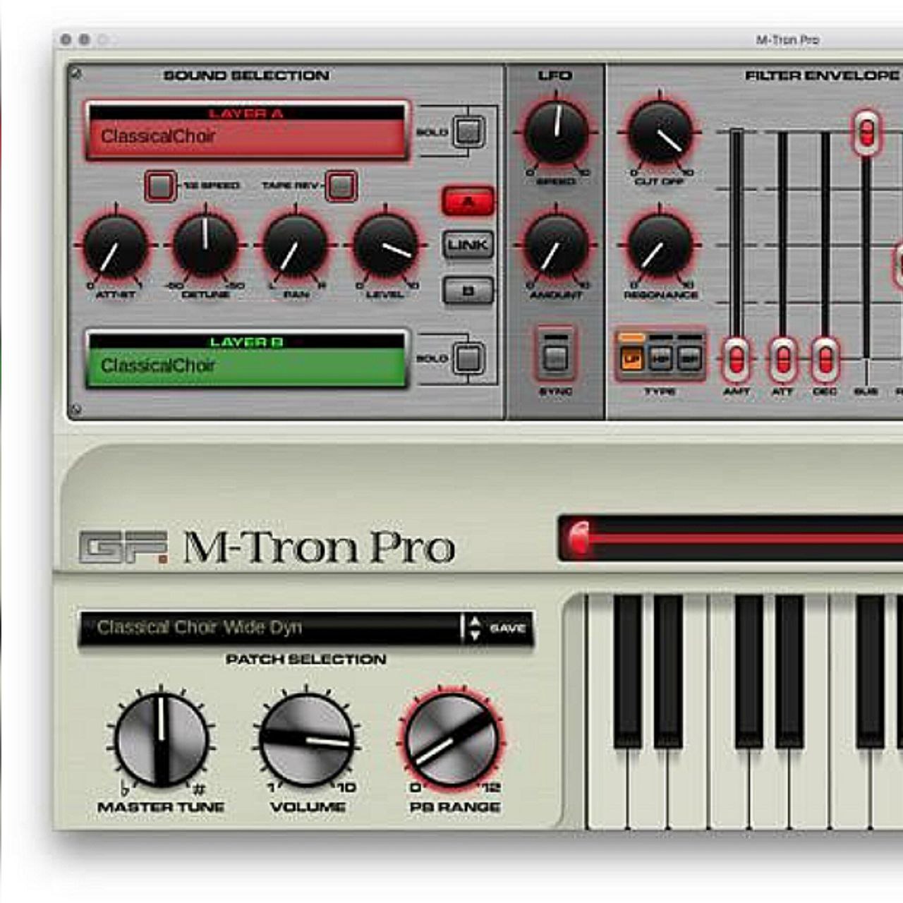Click the red pitch ribbon handle
Viewport: 903px width, 903px height.
[x=579, y=539]
